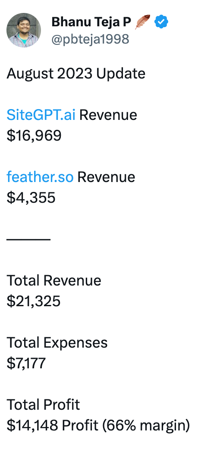Screen dimensions: 207x452
Task: Open the @pbteja1998 handle
Action: (x=90, y=39)
